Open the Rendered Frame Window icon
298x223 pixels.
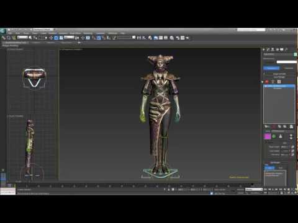coord(183,38)
